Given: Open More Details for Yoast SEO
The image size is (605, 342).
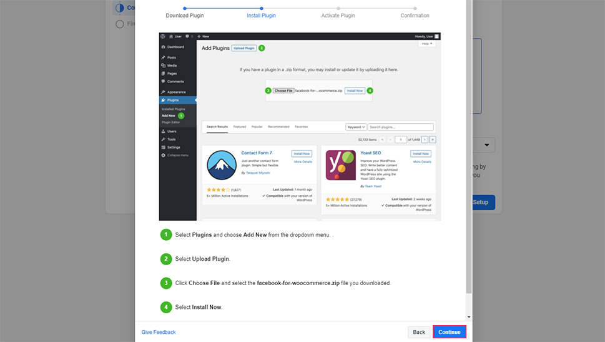Looking at the screenshot, I should pyautogui.click(x=422, y=162).
